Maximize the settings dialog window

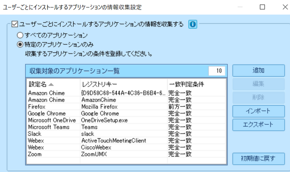click(262, 7)
